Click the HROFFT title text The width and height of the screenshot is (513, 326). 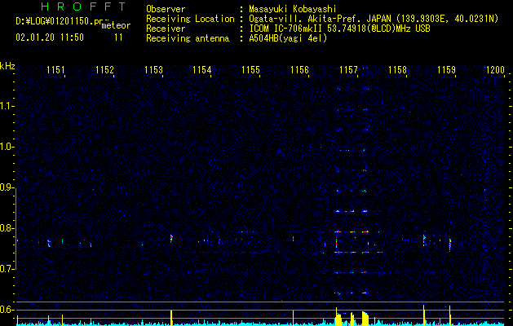pyautogui.click(x=83, y=7)
